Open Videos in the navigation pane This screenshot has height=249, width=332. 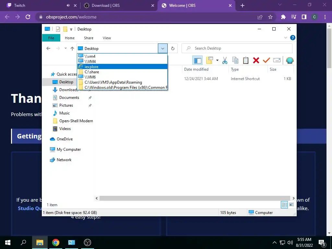coord(62,129)
